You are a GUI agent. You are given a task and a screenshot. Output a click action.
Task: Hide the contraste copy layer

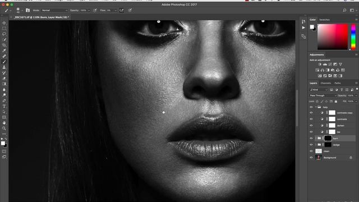(x=311, y=113)
